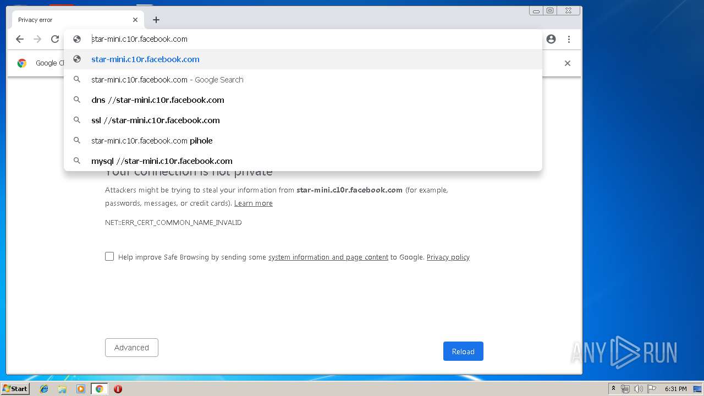Viewport: 704px width, 396px height.
Task: Select the Privacy error tab
Action: 78,20
